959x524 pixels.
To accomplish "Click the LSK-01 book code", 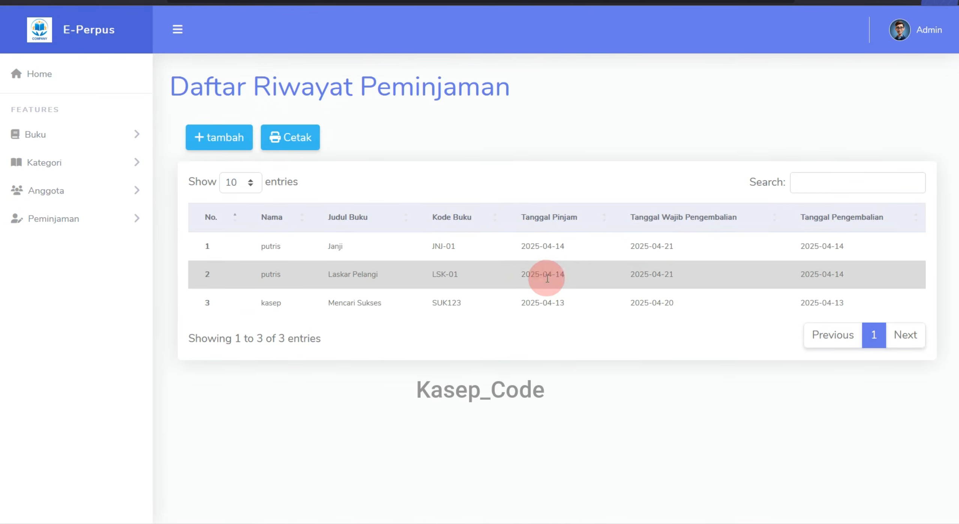I will click(x=445, y=274).
